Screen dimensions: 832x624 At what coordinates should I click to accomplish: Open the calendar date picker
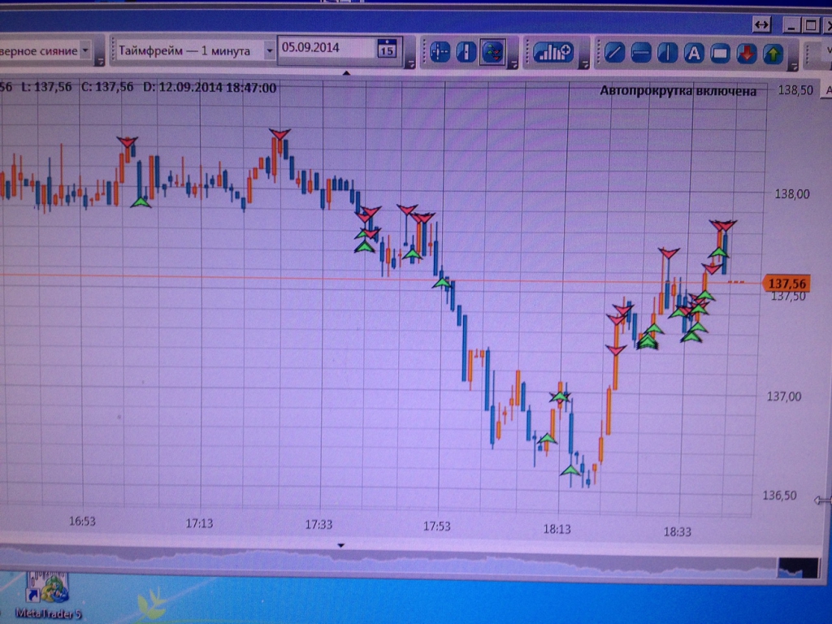pos(387,49)
